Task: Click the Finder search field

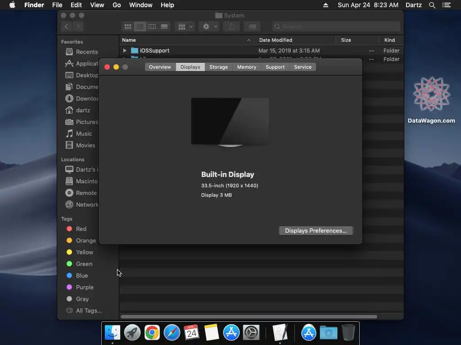Action: (336, 27)
